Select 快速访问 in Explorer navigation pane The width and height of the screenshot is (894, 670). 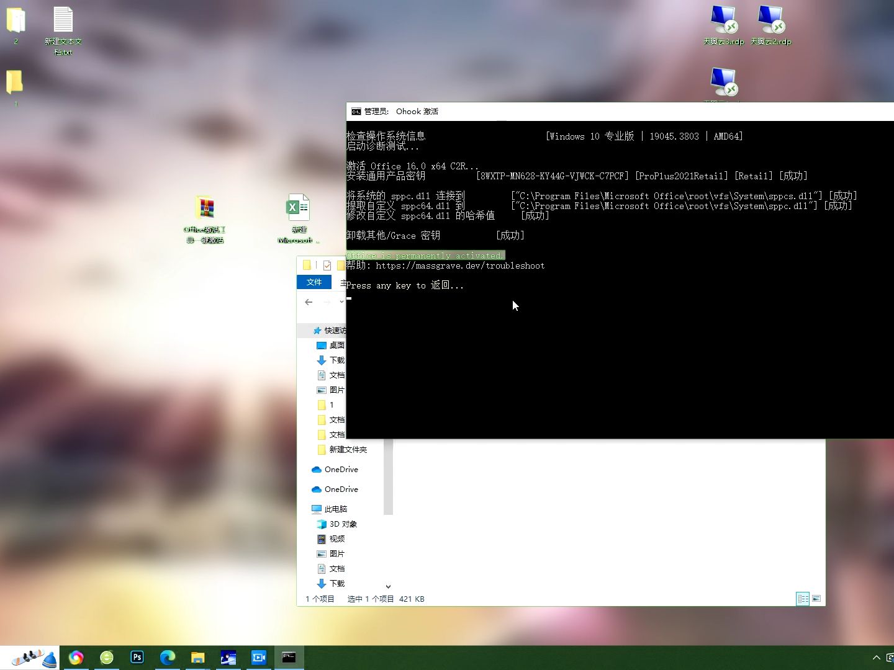(x=329, y=331)
